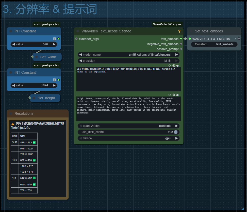Click the collapse dot on Set_width node

coord(37,57)
